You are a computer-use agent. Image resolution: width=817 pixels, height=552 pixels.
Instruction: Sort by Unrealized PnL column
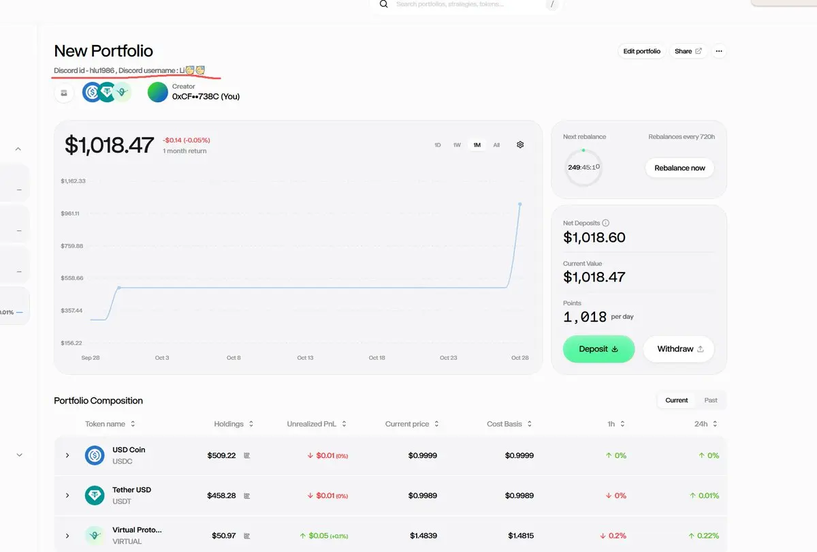tap(317, 424)
